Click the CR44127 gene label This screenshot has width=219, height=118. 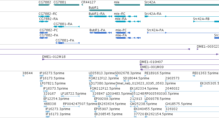click(89, 2)
